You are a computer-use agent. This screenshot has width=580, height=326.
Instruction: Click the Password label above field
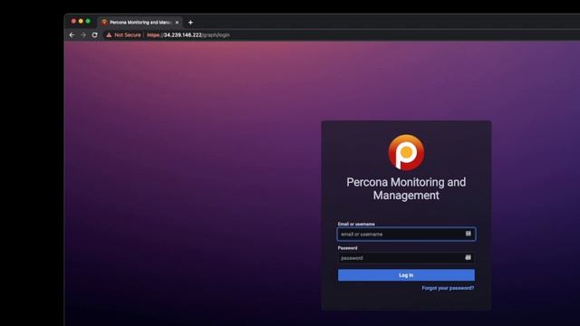pyautogui.click(x=347, y=248)
